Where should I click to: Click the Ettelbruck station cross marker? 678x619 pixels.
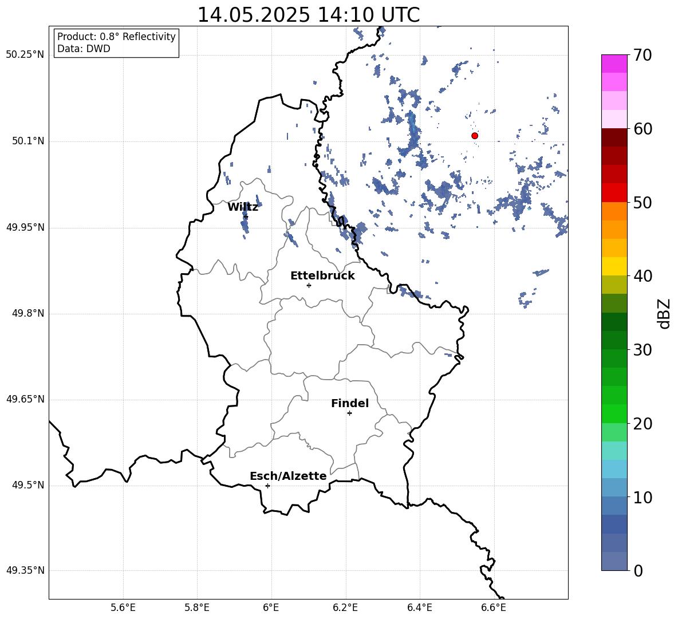[x=309, y=285]
